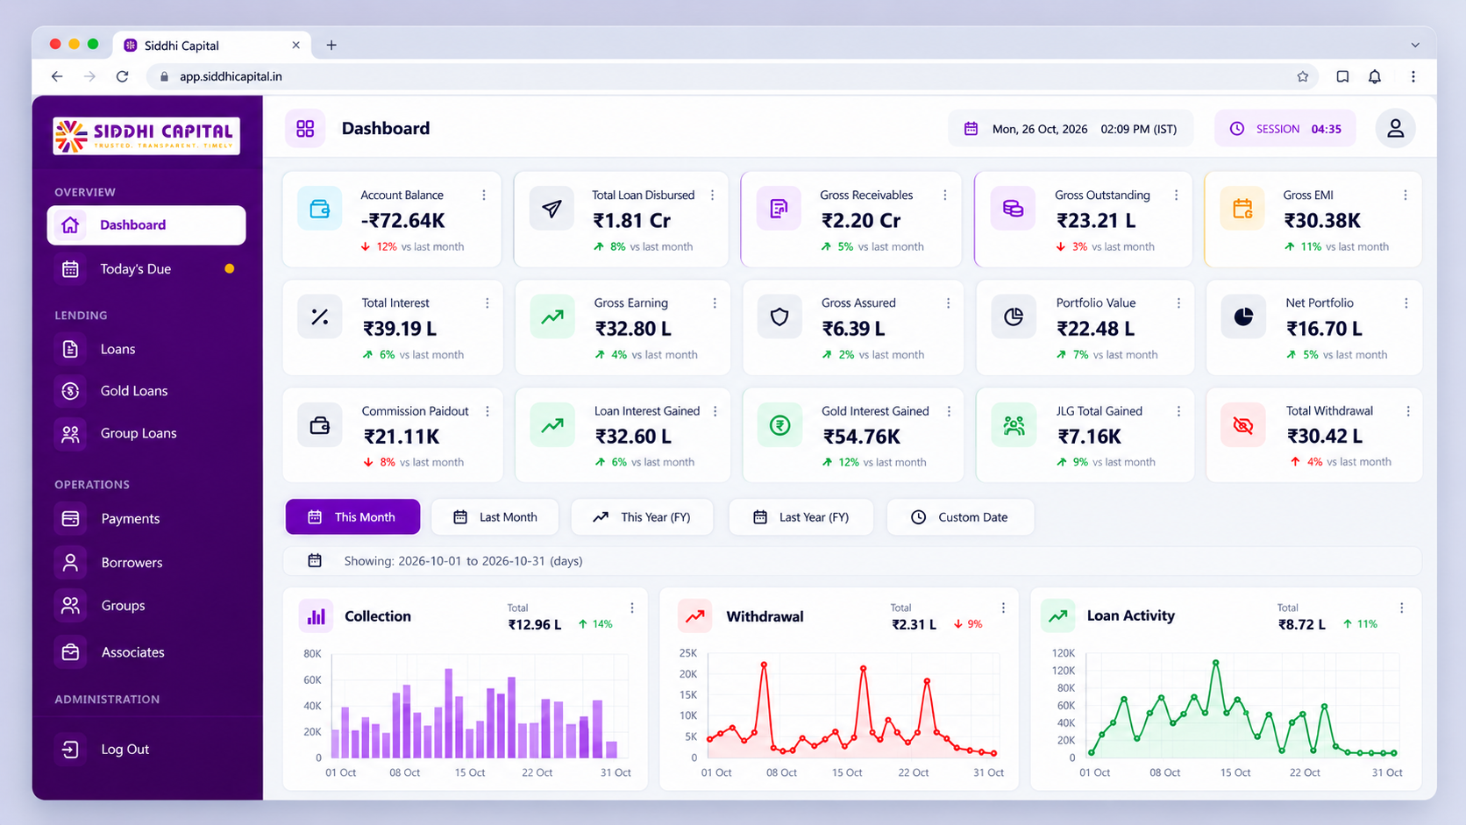Go to Loans in the sidebar
Viewport: 1466px width, 825px height.
pos(146,349)
